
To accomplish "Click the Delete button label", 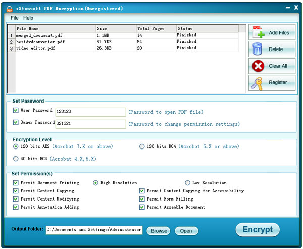I will coord(276,49).
